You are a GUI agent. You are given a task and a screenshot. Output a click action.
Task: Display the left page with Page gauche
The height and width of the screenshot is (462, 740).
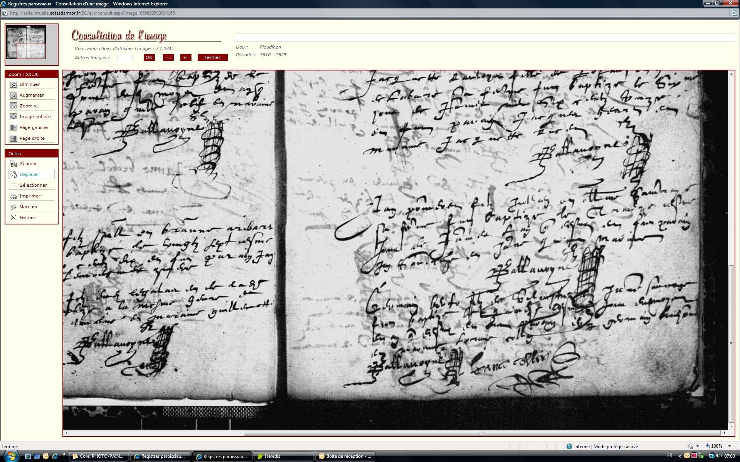13,127
